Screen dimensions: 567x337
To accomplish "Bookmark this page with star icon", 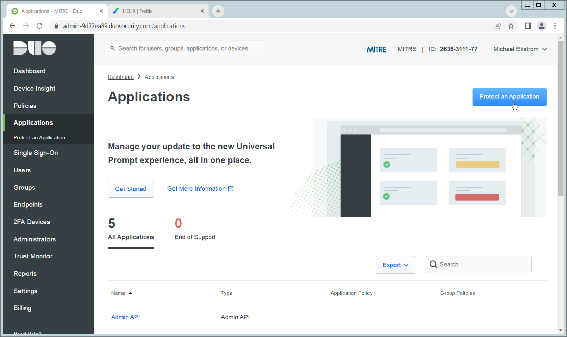I will [511, 26].
